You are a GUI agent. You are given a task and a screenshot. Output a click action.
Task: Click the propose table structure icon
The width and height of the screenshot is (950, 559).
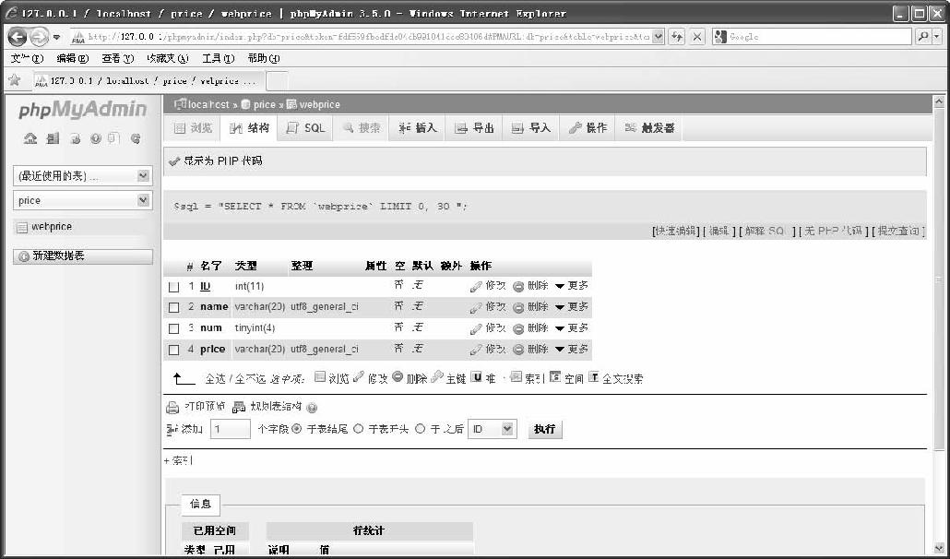pyautogui.click(x=239, y=407)
